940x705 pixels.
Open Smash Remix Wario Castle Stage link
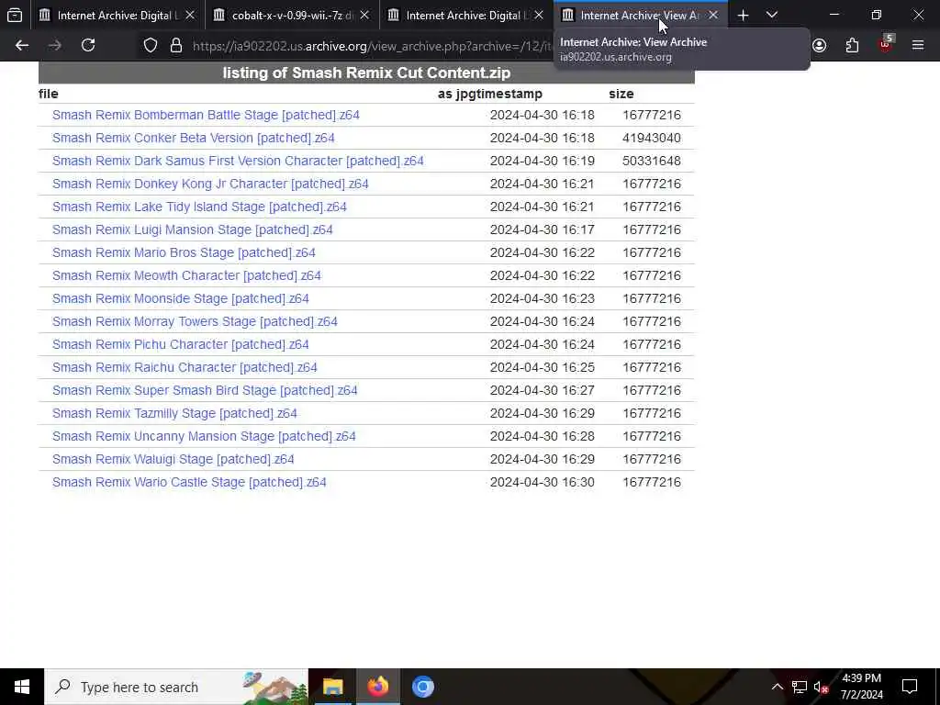[x=189, y=482]
